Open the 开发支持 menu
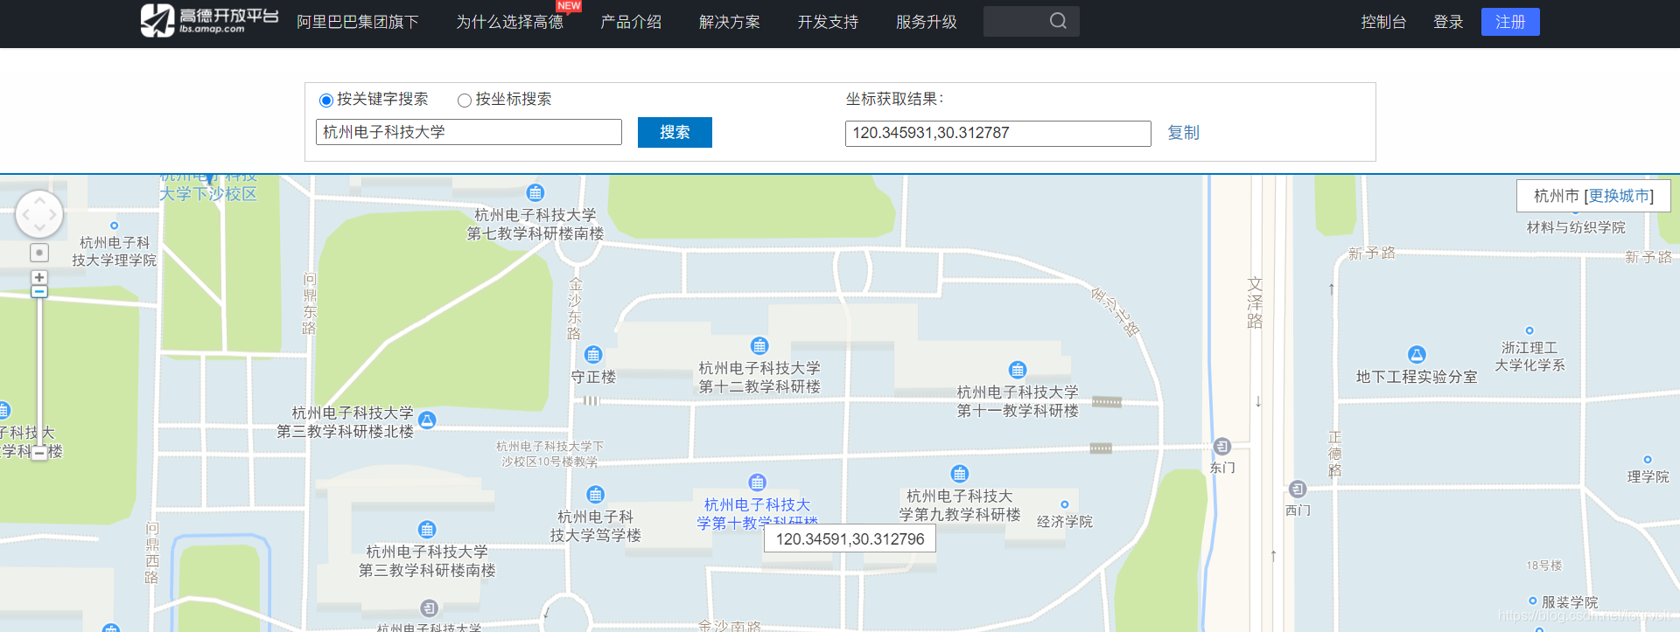 coord(828,22)
